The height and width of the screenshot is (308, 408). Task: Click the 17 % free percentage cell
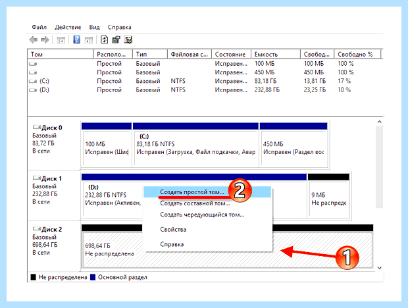pos(344,81)
